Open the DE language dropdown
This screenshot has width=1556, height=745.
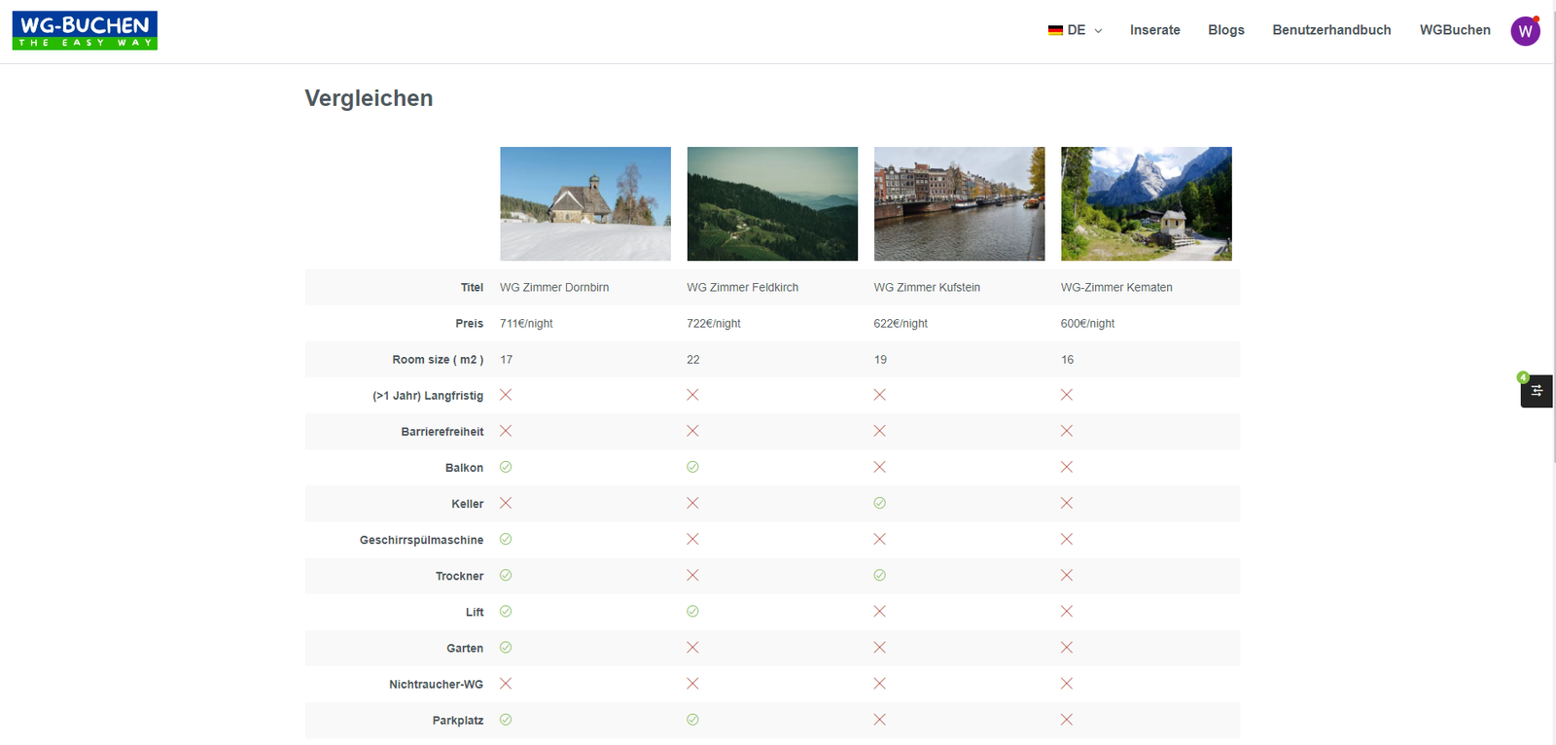point(1075,30)
